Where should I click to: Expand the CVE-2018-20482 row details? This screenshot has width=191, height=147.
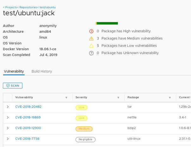(x=8, y=107)
